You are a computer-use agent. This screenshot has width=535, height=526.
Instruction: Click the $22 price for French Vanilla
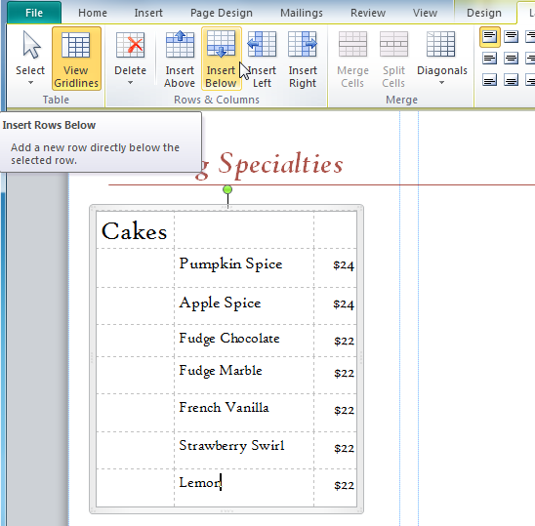tap(344, 410)
